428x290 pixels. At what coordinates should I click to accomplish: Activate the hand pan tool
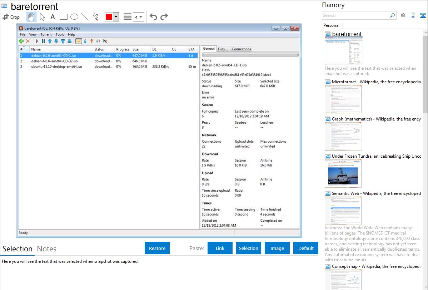point(31,17)
